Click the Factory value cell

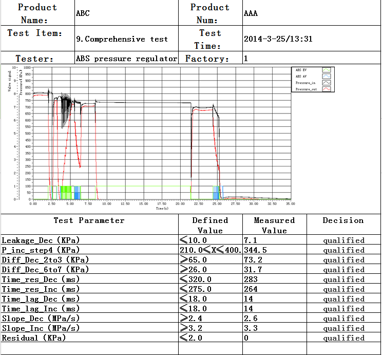click(x=312, y=59)
